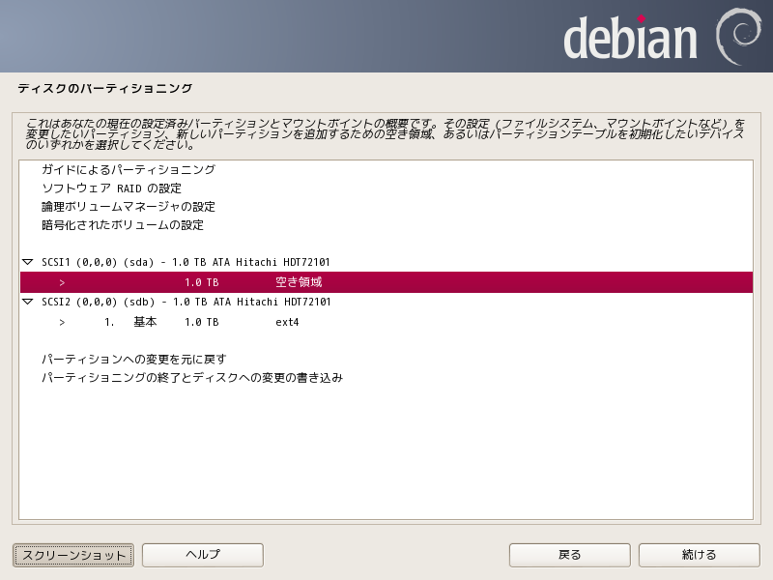Screen dimensions: 773x580
Task: Choose finish partitioning and write changes entry
Action: pos(191,377)
